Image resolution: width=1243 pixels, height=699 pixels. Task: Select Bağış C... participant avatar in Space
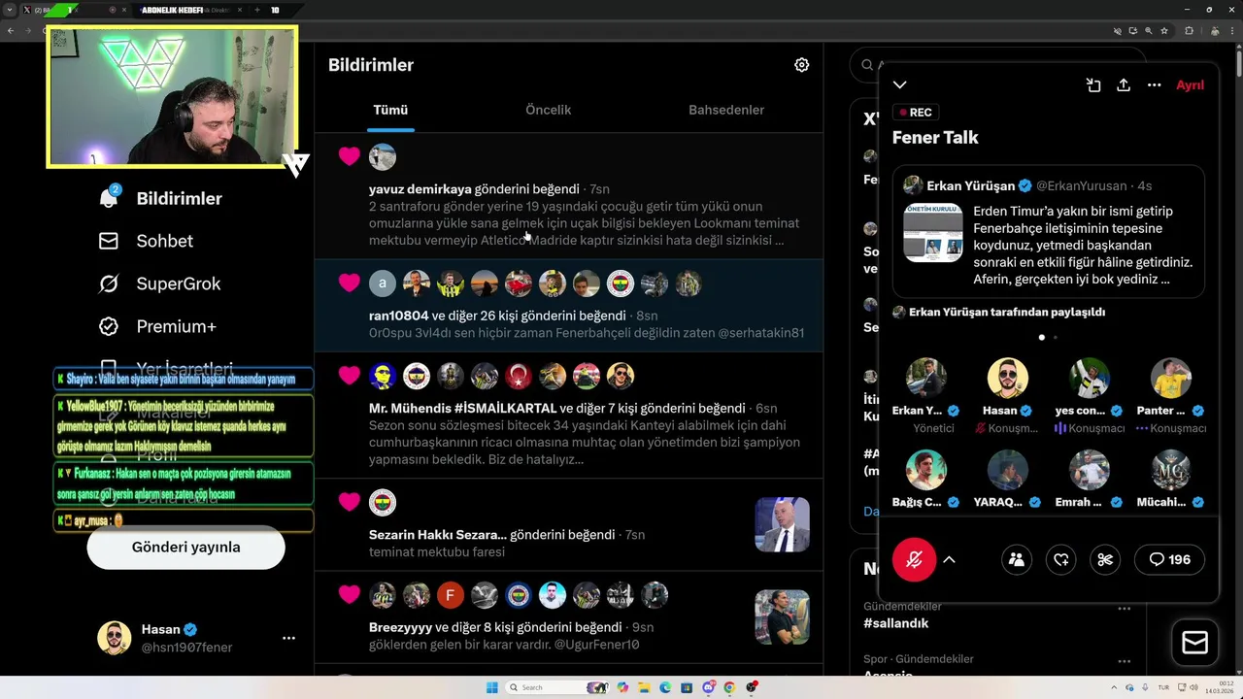click(x=926, y=470)
